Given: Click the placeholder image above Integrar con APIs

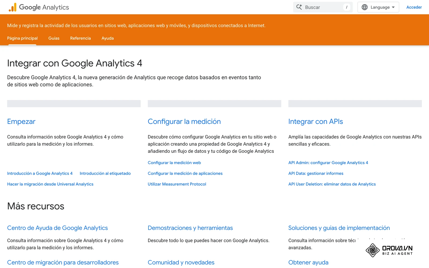Looking at the screenshot, I should pyautogui.click(x=355, y=104).
